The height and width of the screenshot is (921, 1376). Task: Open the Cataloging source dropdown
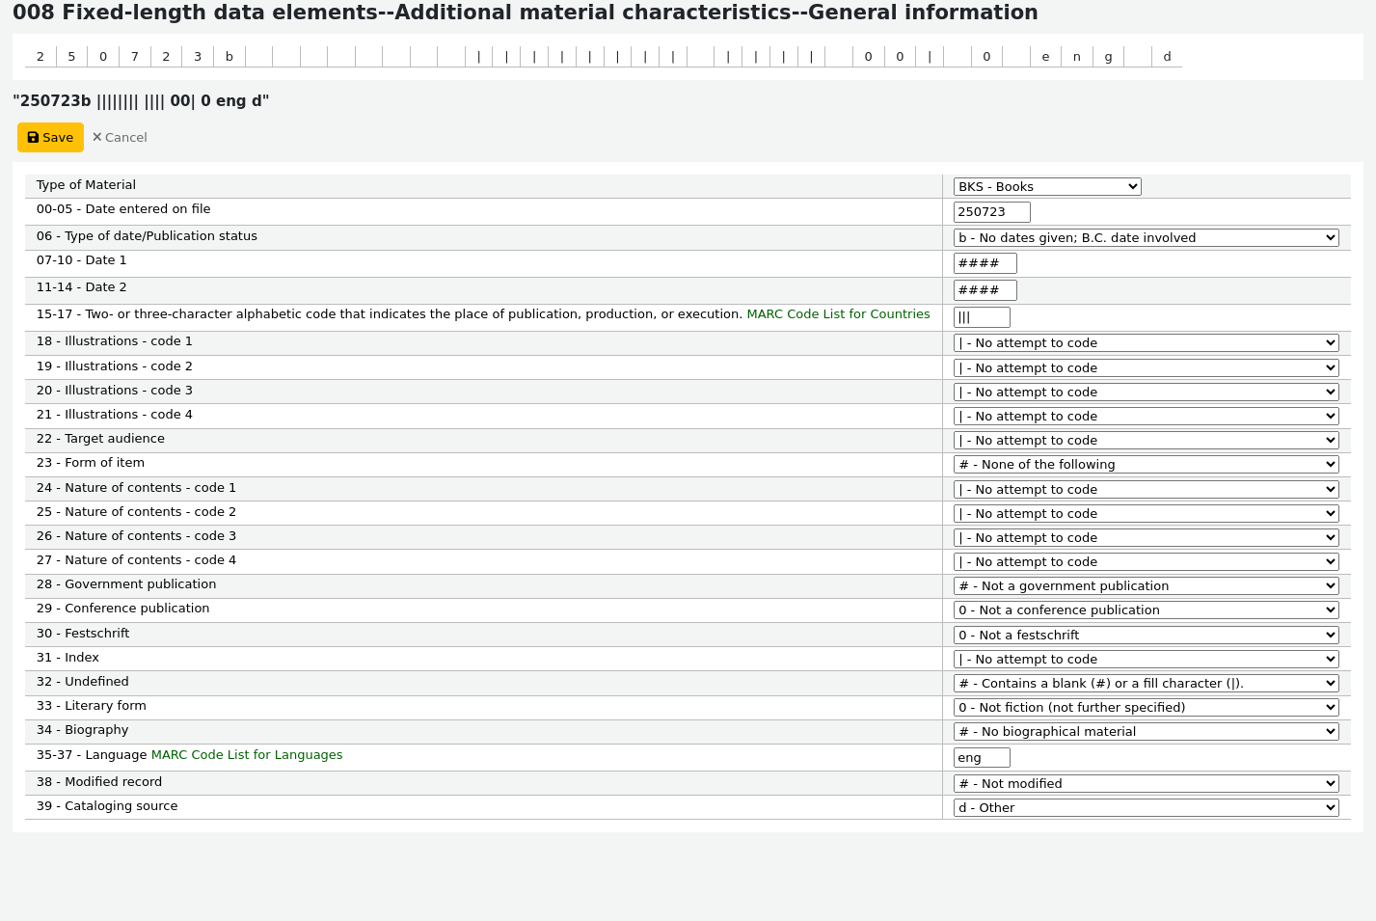(1146, 808)
